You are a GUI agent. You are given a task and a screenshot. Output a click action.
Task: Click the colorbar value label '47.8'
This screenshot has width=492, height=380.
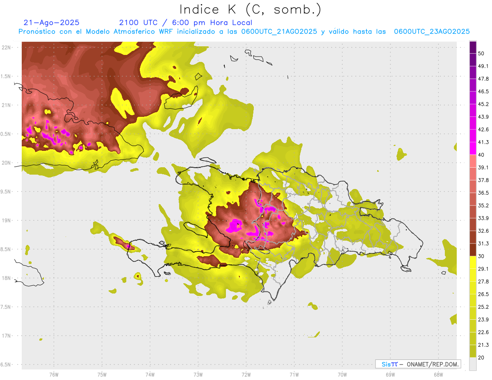(484, 79)
